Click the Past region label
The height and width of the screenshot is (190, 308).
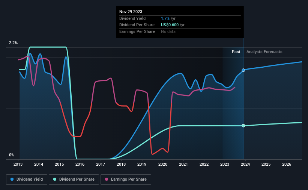(x=236, y=52)
